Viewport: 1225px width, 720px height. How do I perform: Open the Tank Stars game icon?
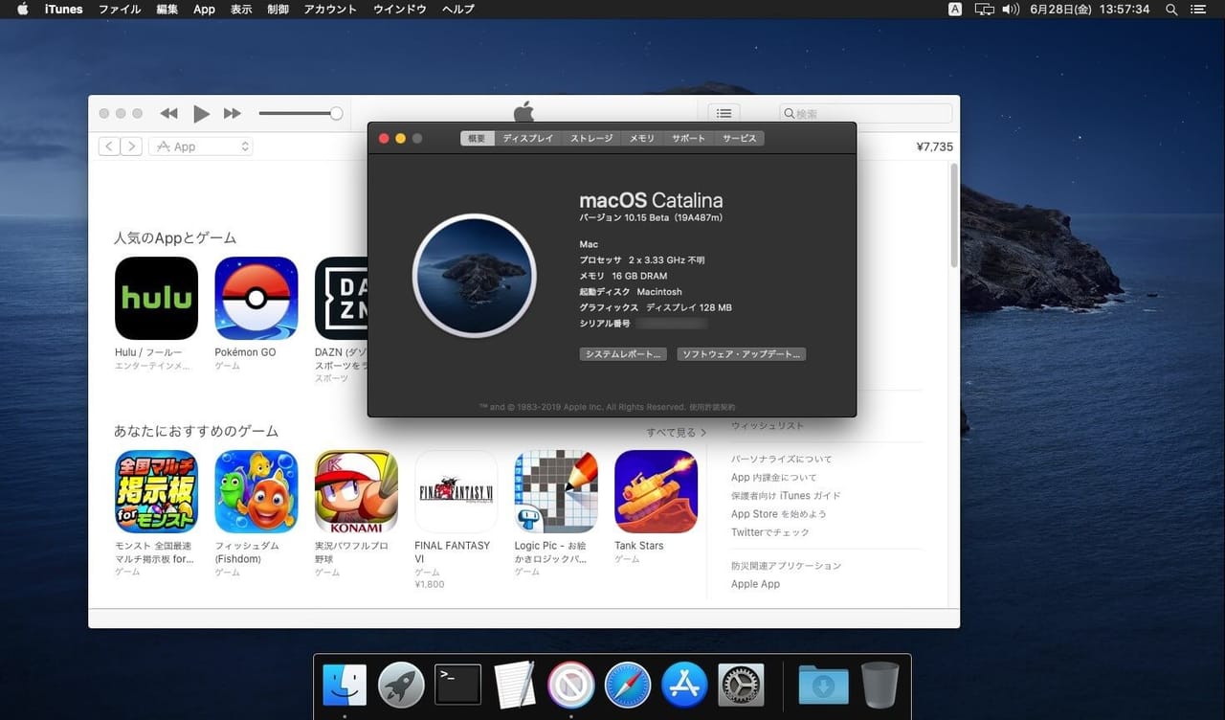coord(656,490)
